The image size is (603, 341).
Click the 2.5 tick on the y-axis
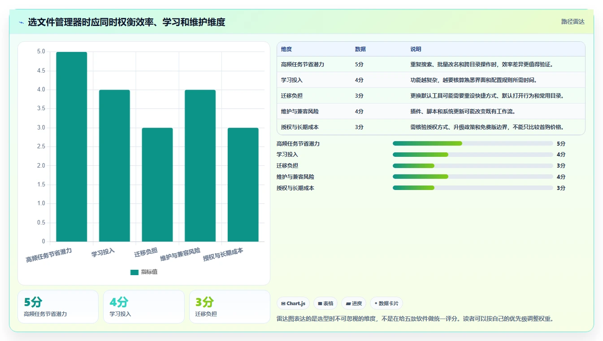(41, 147)
